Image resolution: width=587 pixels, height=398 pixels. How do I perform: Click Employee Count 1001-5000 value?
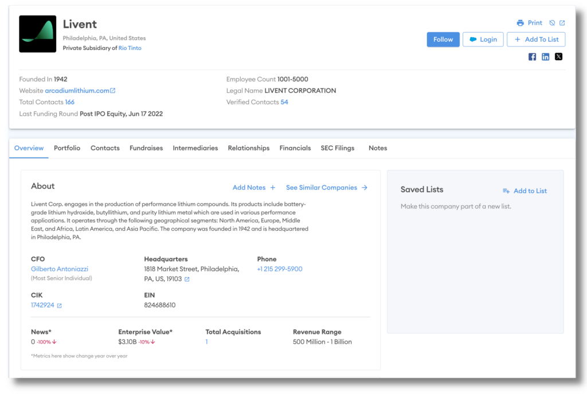click(x=293, y=79)
